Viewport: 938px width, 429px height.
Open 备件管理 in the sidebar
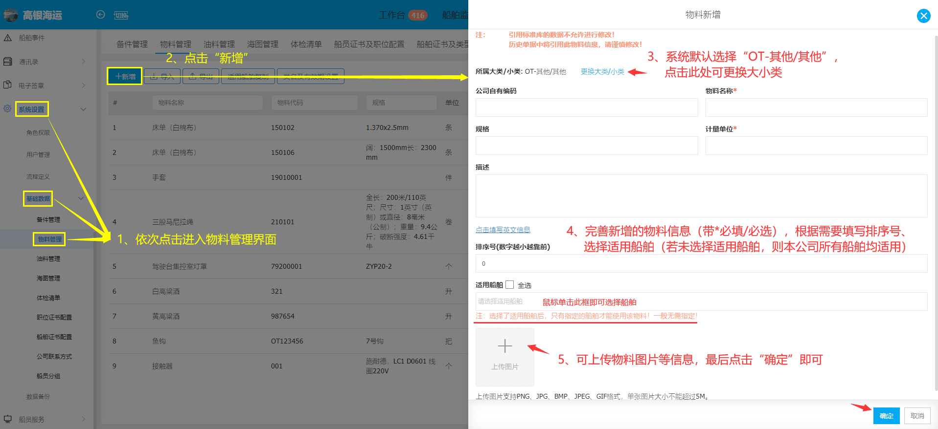tap(48, 220)
